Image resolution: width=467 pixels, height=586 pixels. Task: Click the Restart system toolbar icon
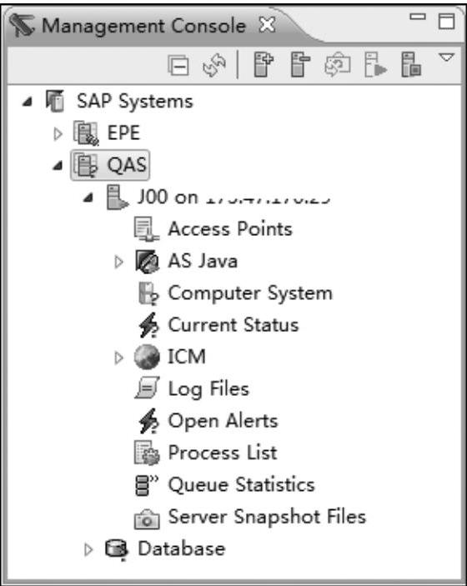pyautogui.click(x=338, y=66)
